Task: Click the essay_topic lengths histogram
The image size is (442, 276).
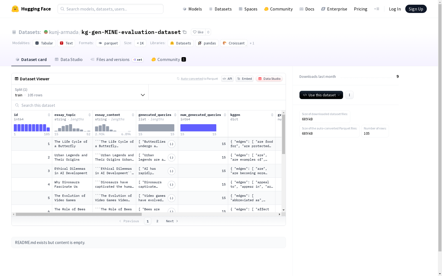Action: click(x=72, y=128)
